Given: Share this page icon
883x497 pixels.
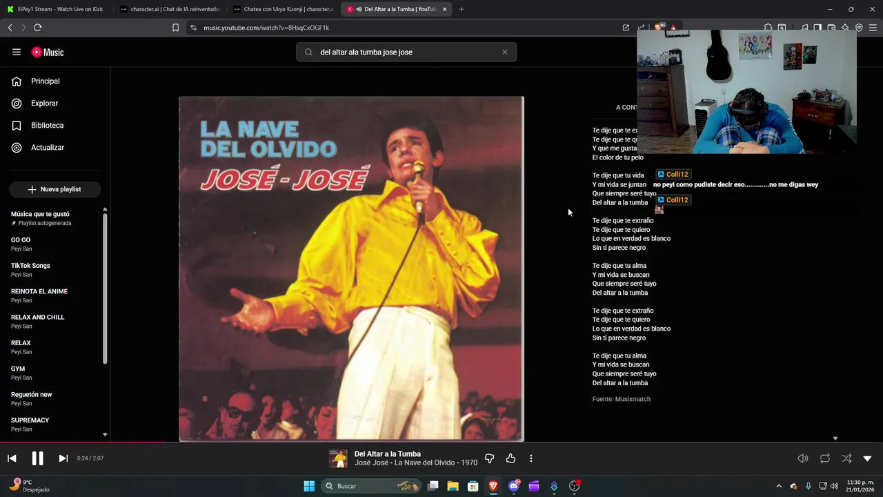Looking at the screenshot, I should (x=641, y=28).
